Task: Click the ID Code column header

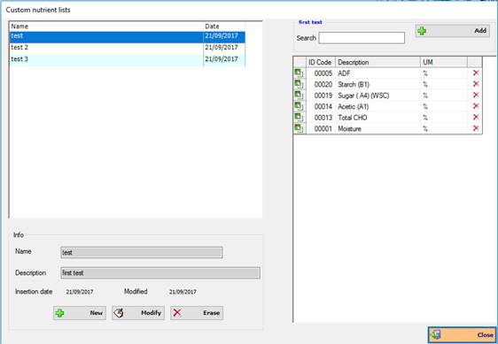Action: [x=320, y=62]
